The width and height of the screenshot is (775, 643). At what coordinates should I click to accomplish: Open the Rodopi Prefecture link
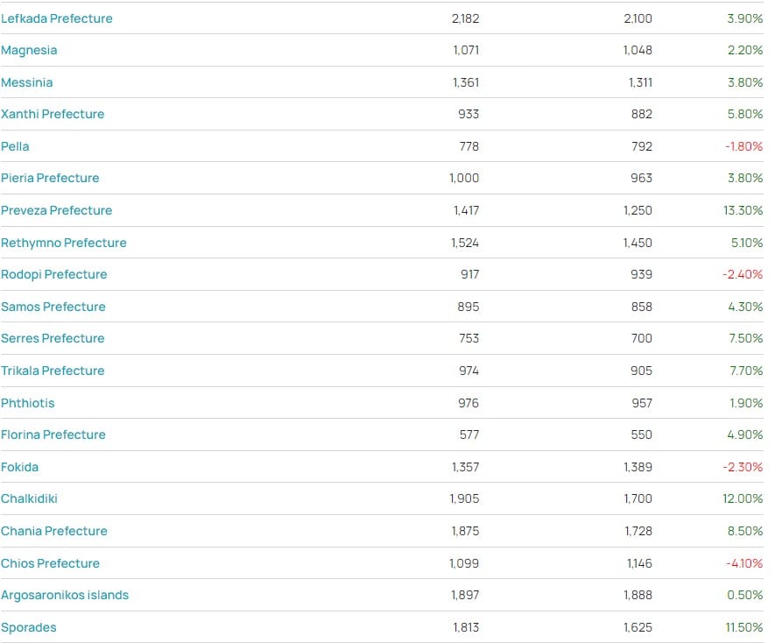pos(54,274)
